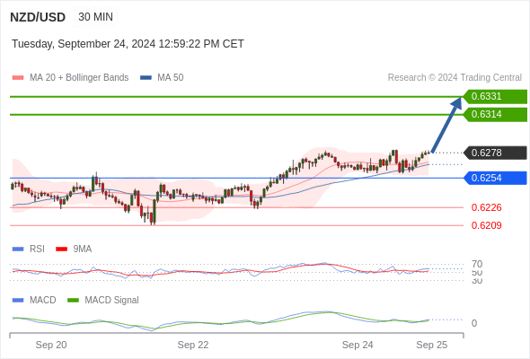Click the RSI 70 level label
The image size is (530, 359).
tap(477, 264)
